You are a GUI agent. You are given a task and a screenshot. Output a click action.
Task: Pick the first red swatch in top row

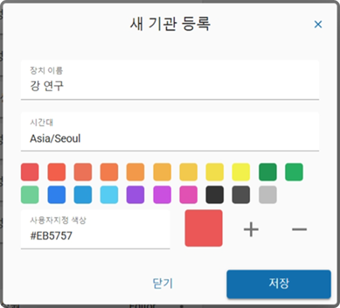[x=30, y=172]
